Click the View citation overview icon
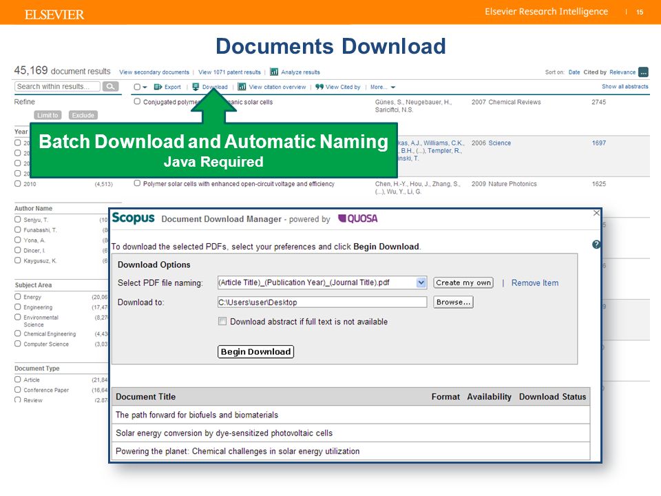 tap(242, 87)
